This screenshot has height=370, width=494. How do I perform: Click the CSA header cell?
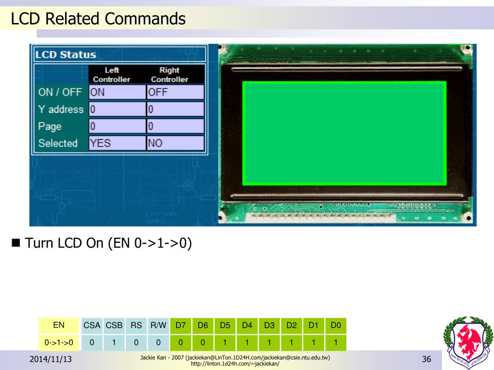point(92,325)
